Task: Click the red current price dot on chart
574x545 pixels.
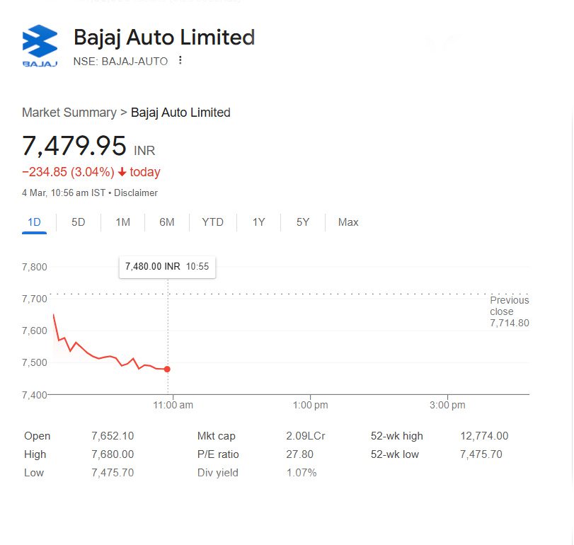Action: pos(167,369)
